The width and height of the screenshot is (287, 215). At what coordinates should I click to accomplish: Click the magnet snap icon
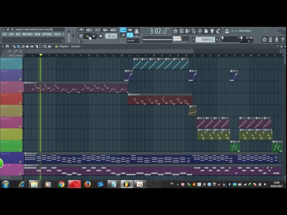(x=7, y=47)
